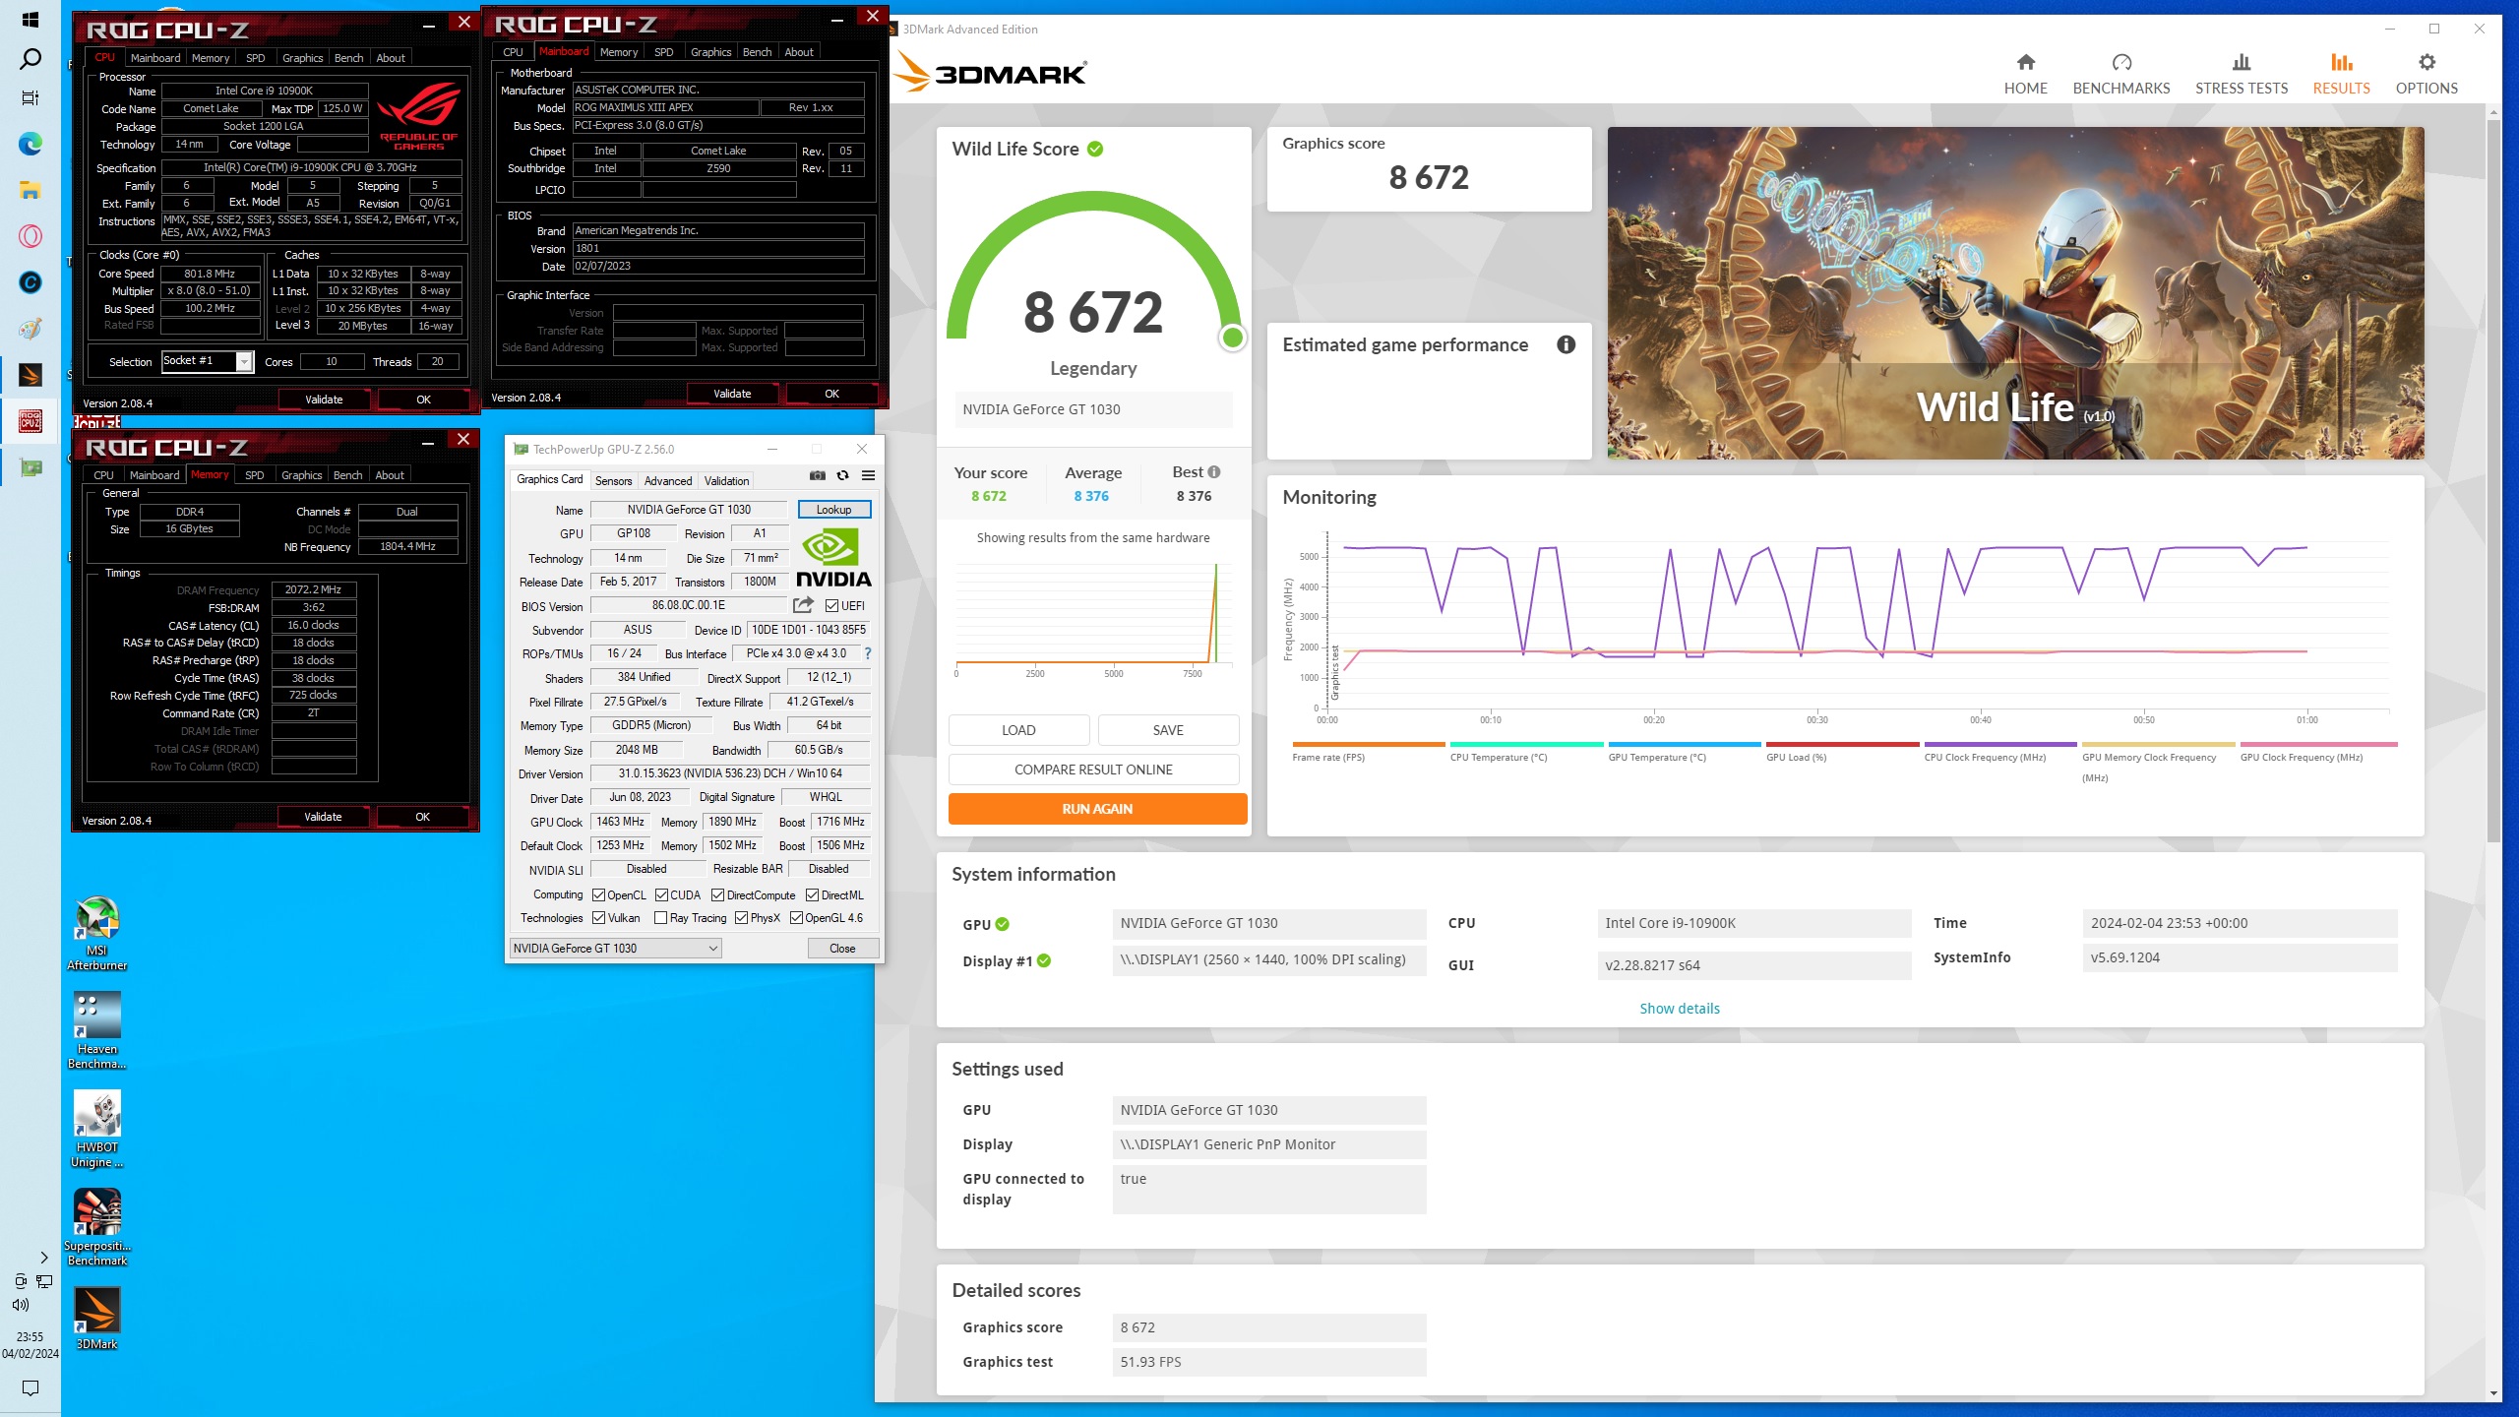
Task: Click the results distribution chart
Action: (x=1093, y=619)
